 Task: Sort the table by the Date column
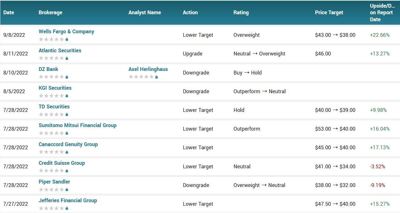8,12
